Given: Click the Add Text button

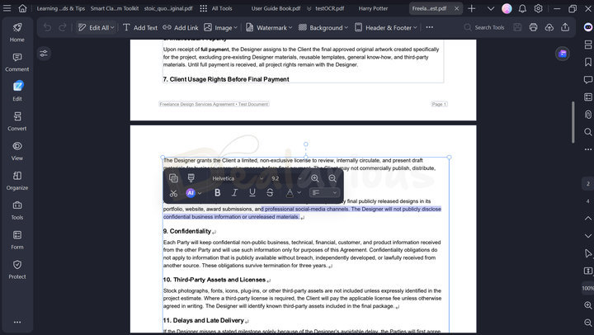Looking at the screenshot, I should [x=140, y=28].
